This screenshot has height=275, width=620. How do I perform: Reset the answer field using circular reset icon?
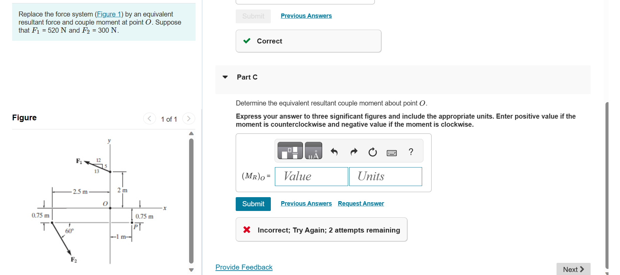pyautogui.click(x=372, y=152)
